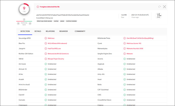The height and width of the screenshot is (106, 175).
Task: Click the Baidu engine name
Action: (x=100, y=84)
